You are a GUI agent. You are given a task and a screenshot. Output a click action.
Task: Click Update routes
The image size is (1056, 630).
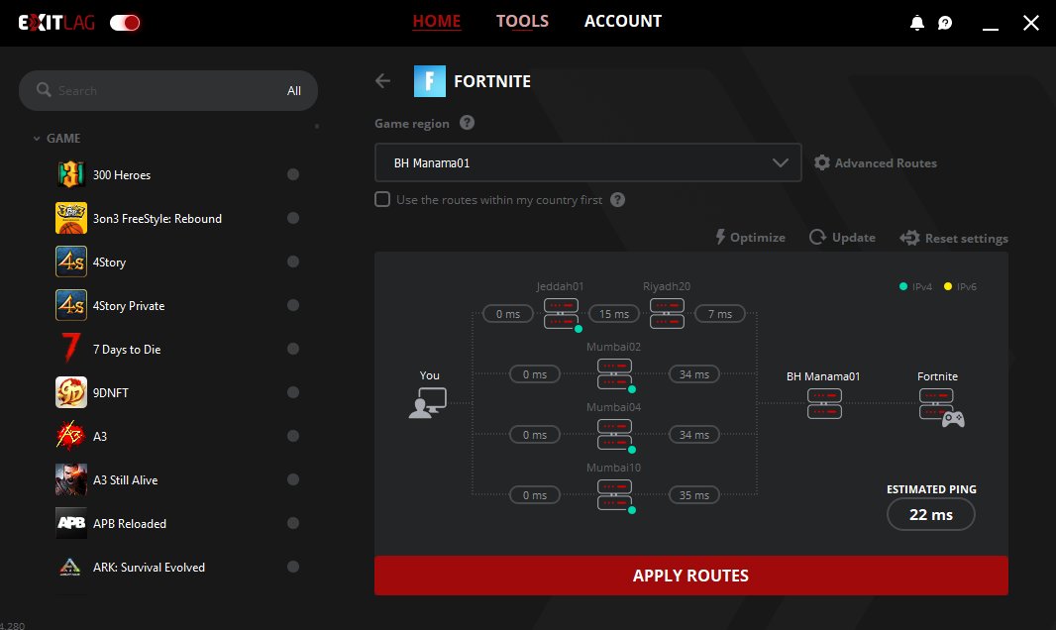click(x=842, y=238)
